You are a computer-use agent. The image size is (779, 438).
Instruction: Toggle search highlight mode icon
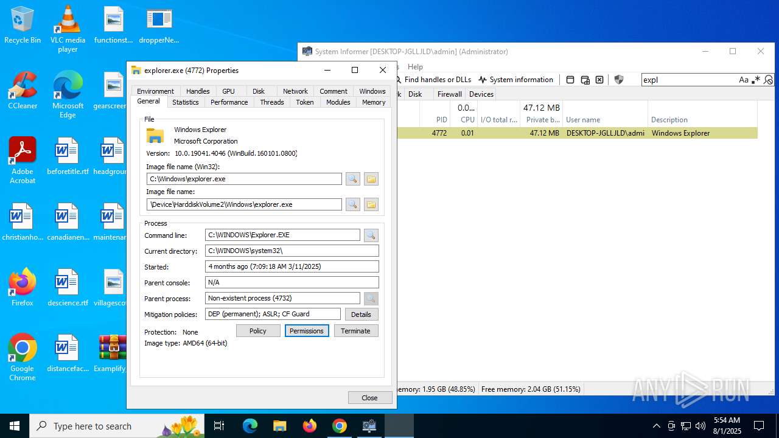(x=768, y=80)
